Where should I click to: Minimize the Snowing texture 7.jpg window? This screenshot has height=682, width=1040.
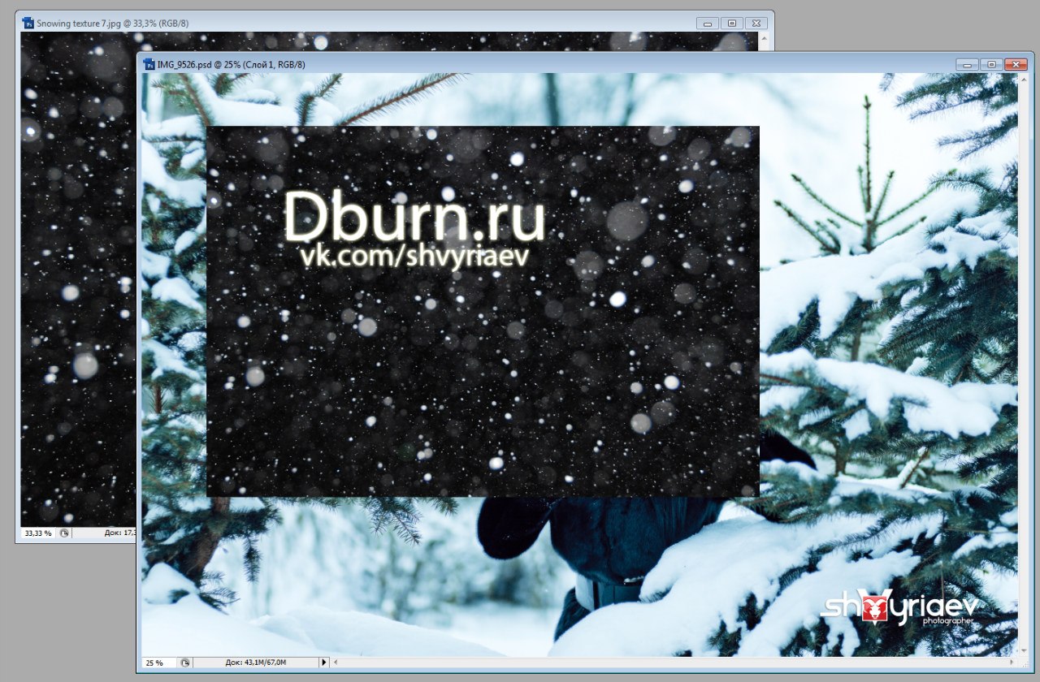pyautogui.click(x=708, y=24)
